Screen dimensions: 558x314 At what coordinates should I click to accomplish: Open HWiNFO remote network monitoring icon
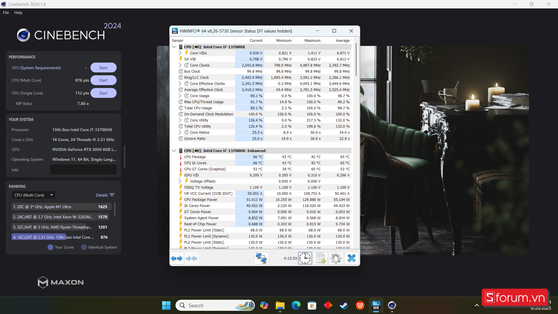(261, 258)
